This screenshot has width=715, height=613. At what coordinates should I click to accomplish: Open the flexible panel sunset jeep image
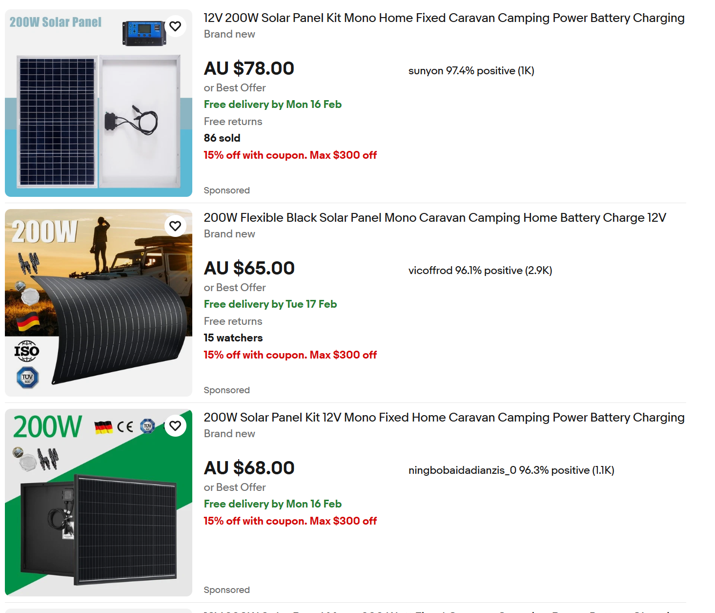click(x=99, y=303)
